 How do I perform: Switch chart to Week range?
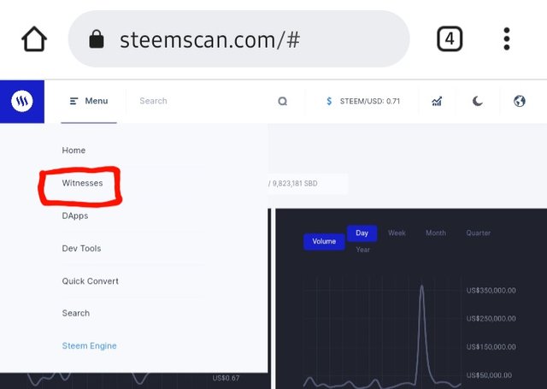click(x=397, y=233)
